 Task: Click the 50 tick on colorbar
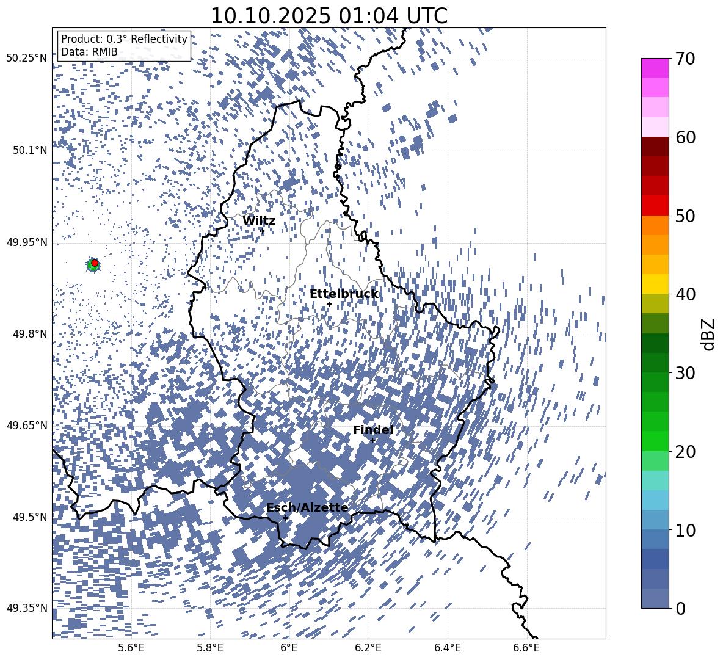[x=685, y=216]
